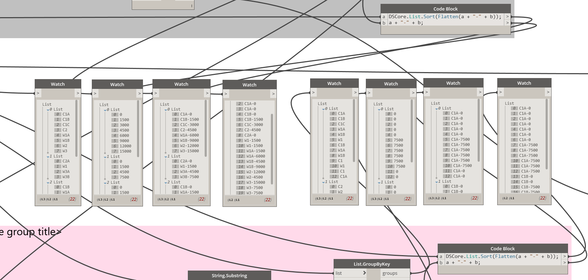Viewport: 588px width, 280px height.
Task: Click the 'W3B' entry at index 3
Action: pos(66,177)
